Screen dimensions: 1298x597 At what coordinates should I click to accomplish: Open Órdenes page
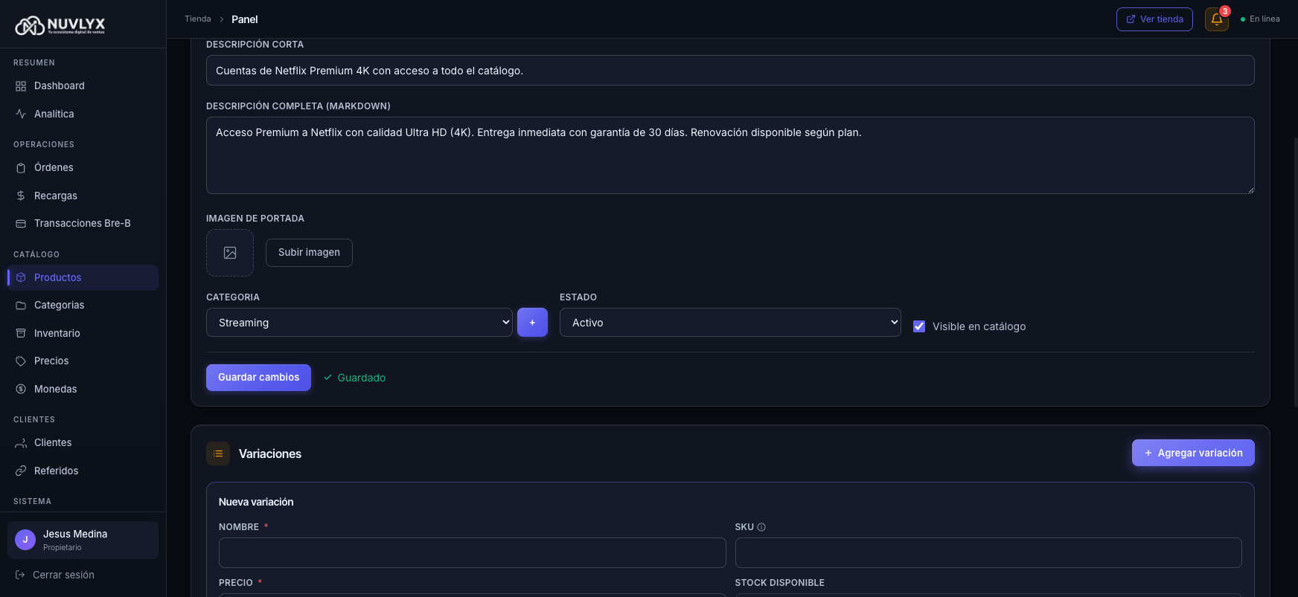pos(83,168)
